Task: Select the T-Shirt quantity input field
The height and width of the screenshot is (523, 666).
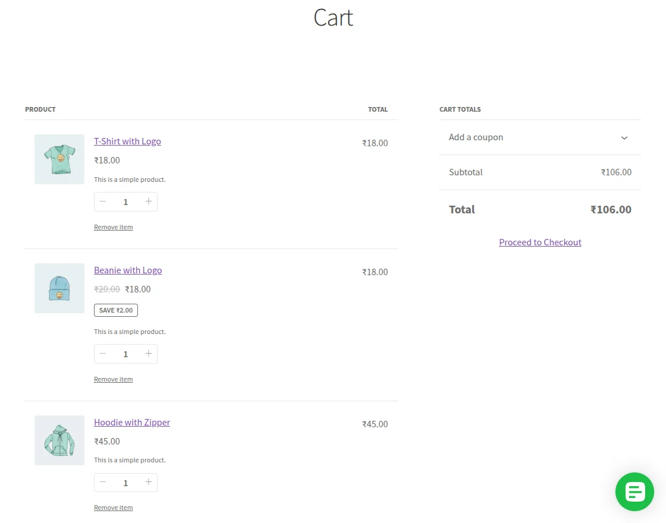Action: click(x=125, y=201)
